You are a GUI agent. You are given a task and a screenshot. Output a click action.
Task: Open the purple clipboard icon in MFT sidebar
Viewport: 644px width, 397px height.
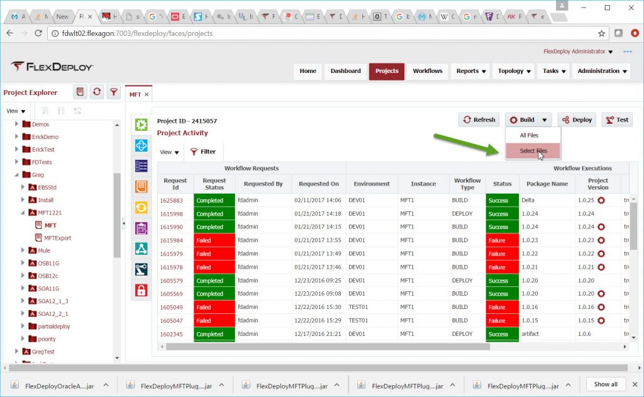click(142, 228)
